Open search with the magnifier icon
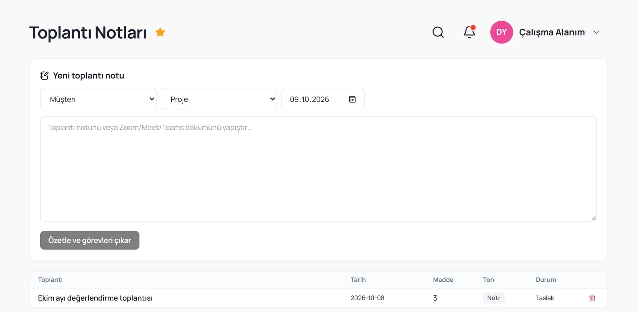Viewport: 637px width, 312px height. coord(438,32)
